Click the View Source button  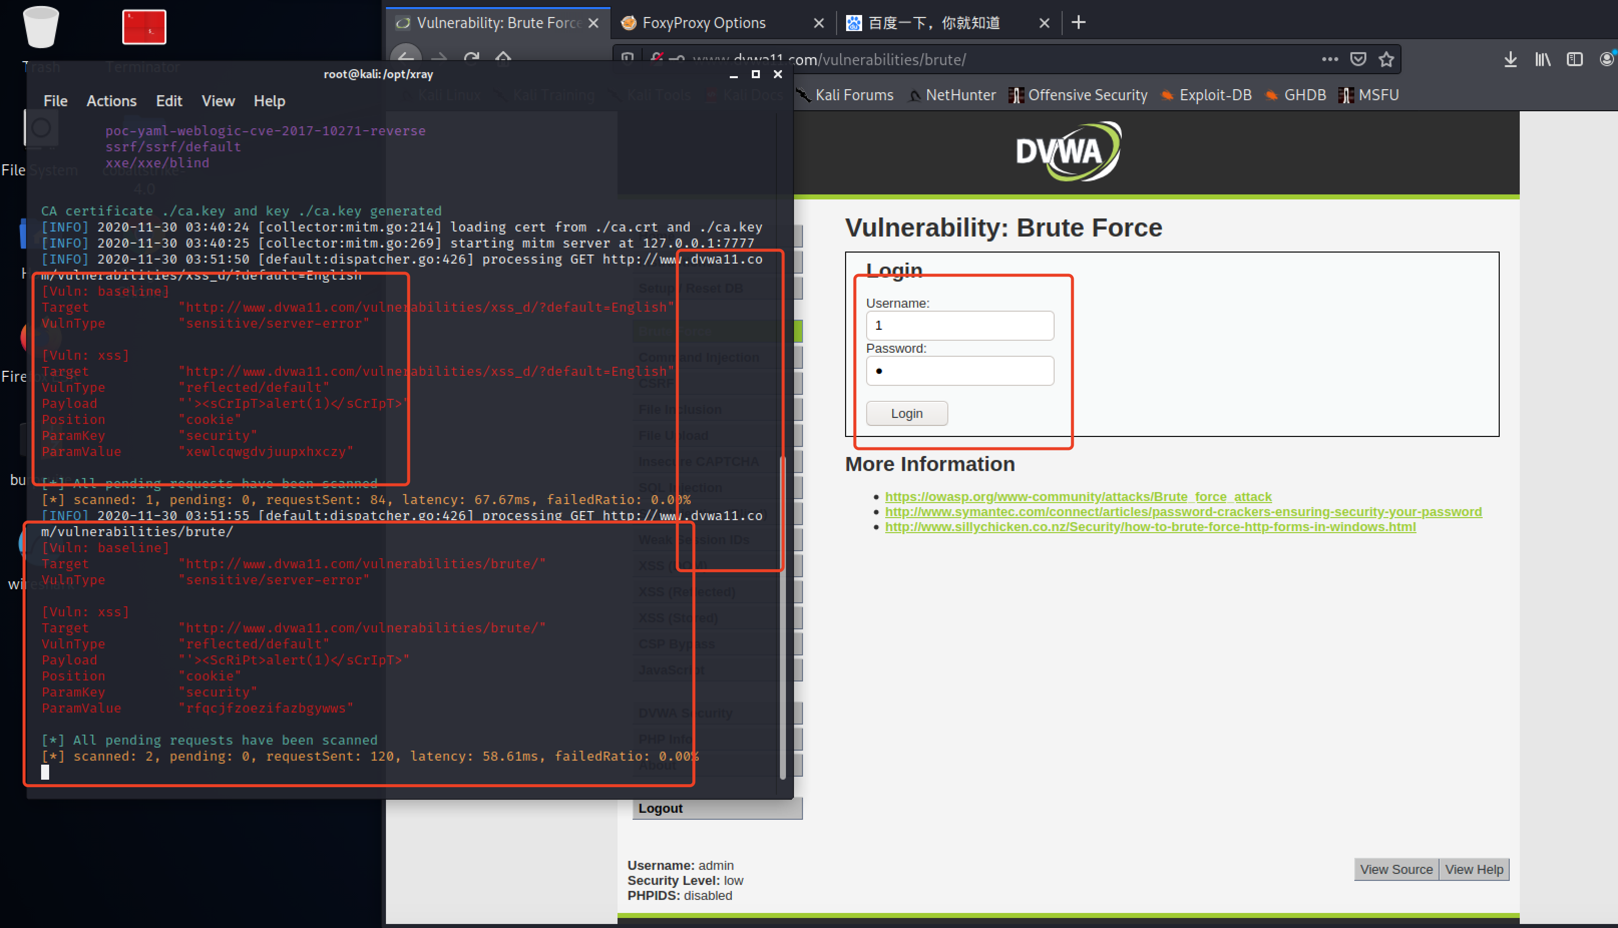coord(1395,869)
